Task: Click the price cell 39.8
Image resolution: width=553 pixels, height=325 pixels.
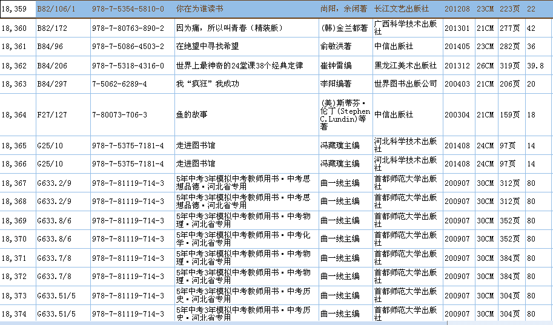Action: (539, 65)
